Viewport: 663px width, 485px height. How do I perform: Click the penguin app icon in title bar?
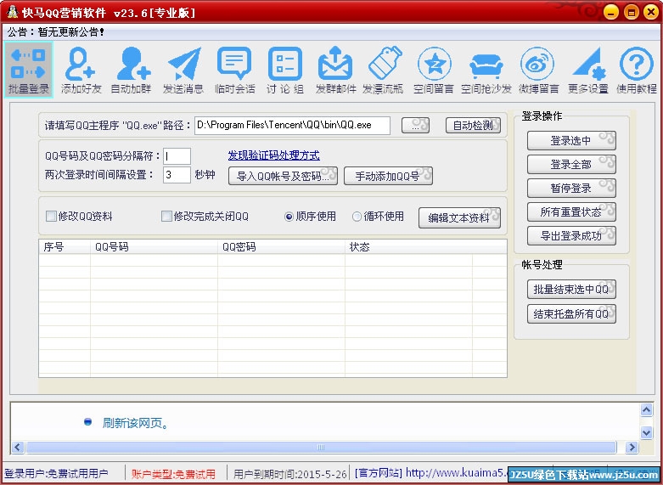tap(12, 11)
